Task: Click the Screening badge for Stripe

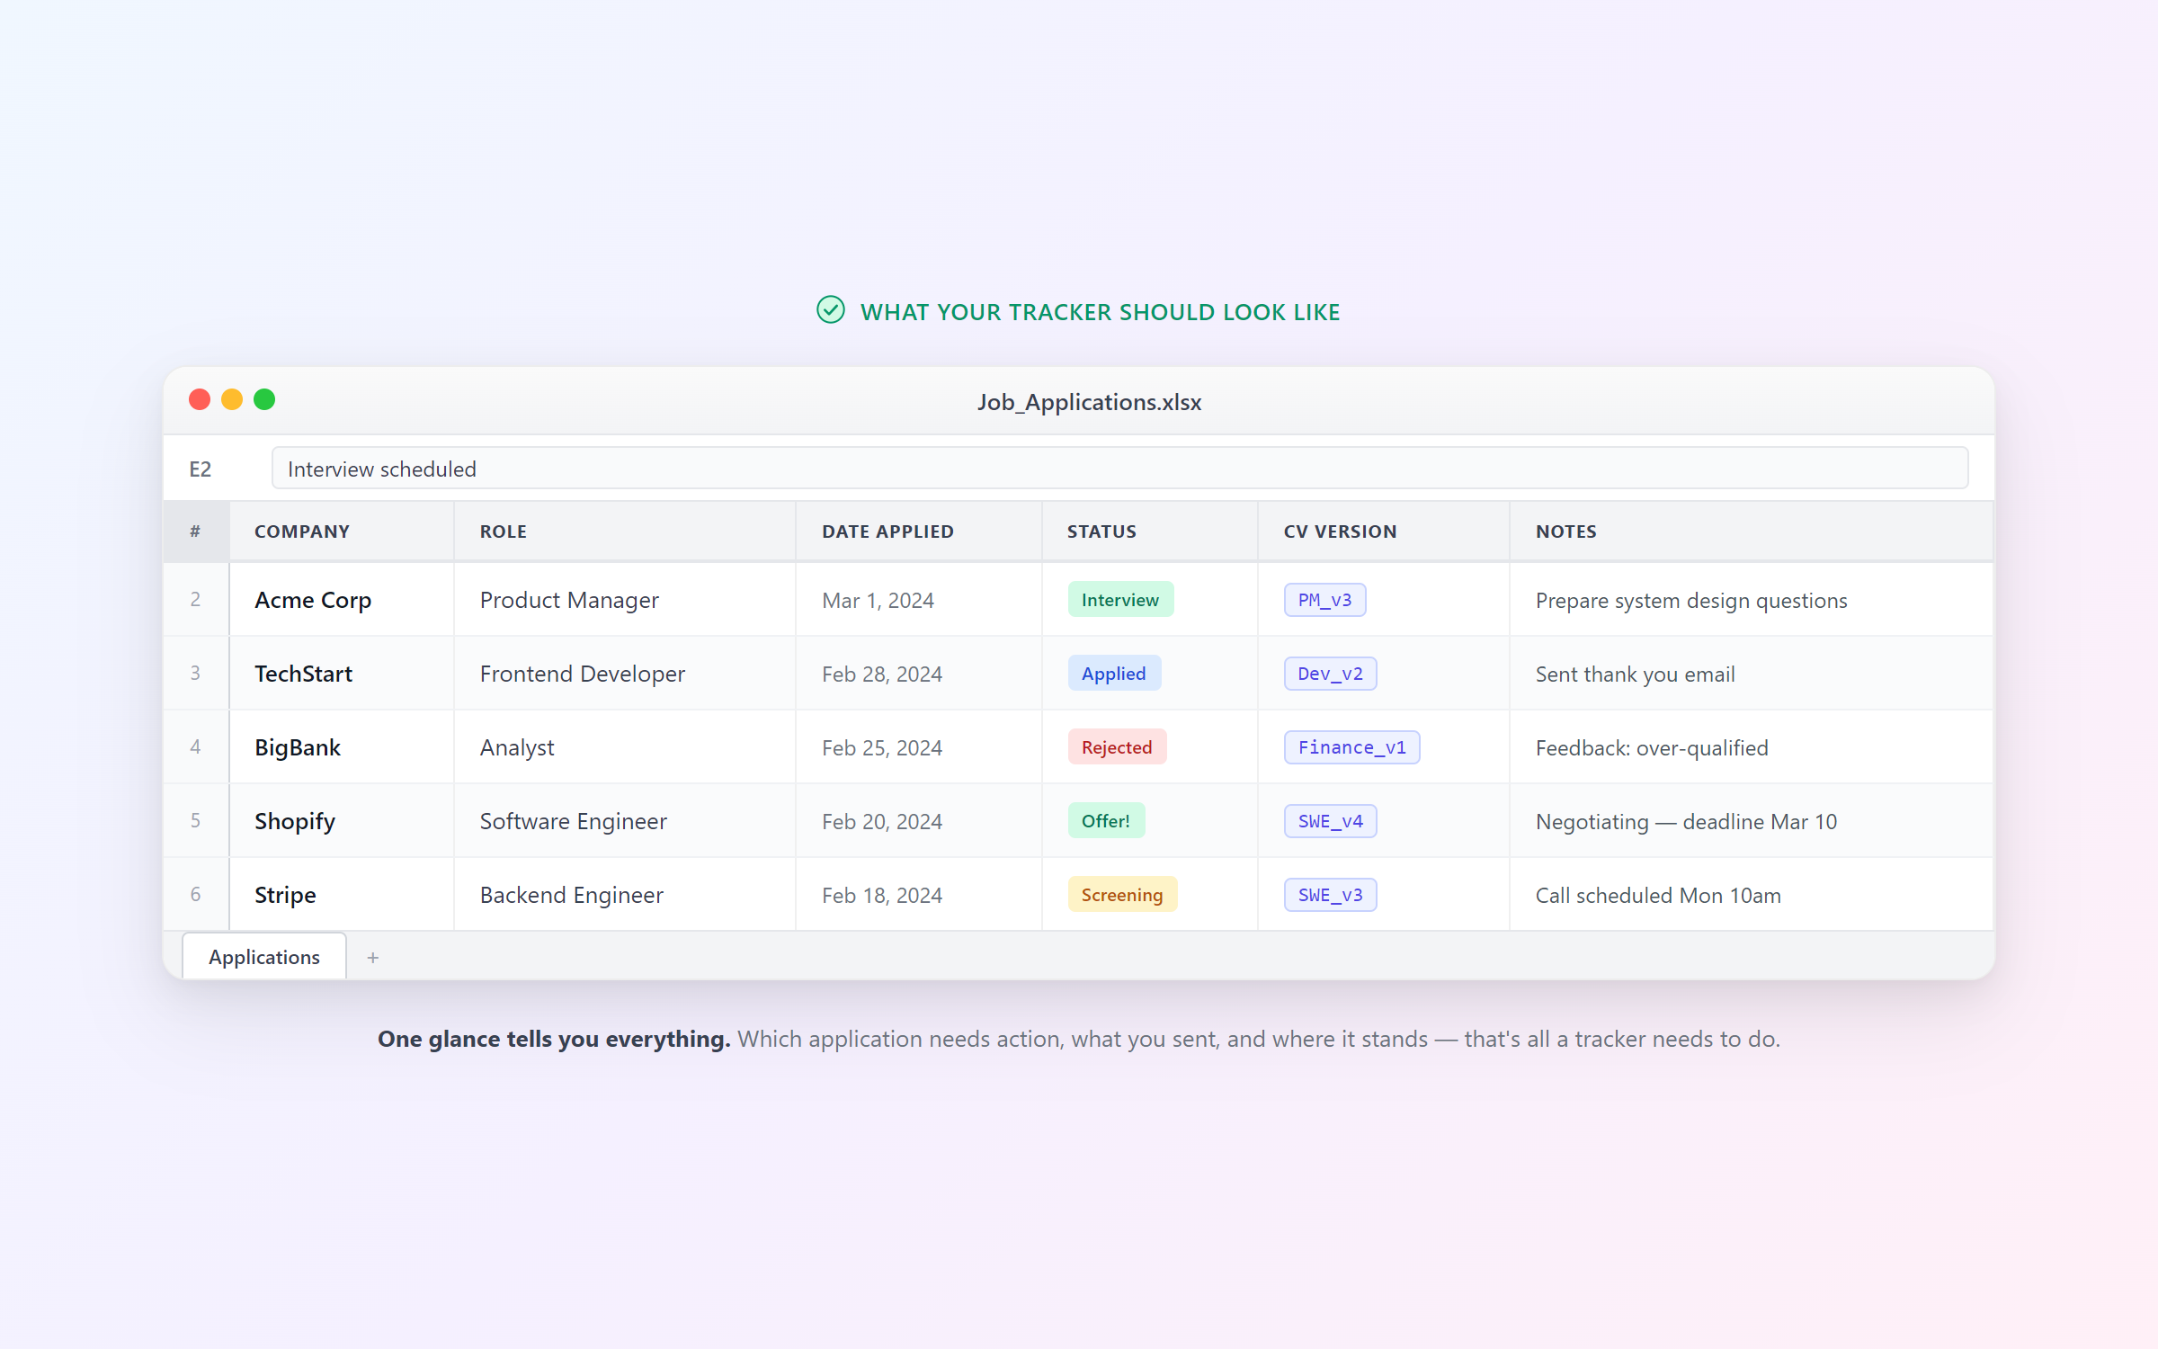Action: point(1121,894)
